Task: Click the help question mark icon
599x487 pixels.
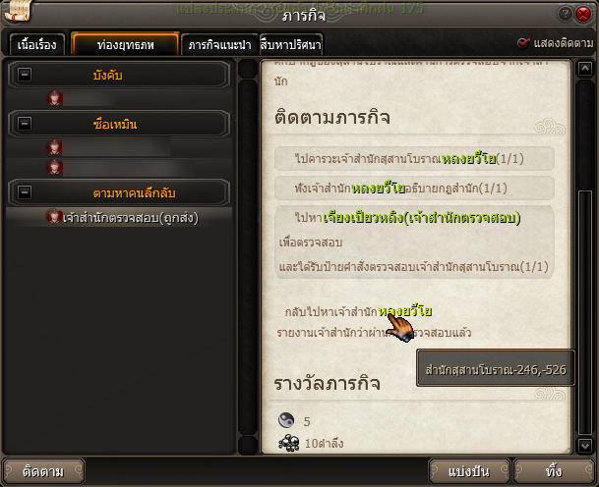Action: pos(565,14)
